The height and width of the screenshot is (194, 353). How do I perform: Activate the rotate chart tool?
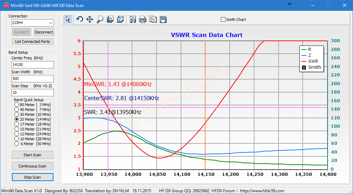(x=79, y=19)
